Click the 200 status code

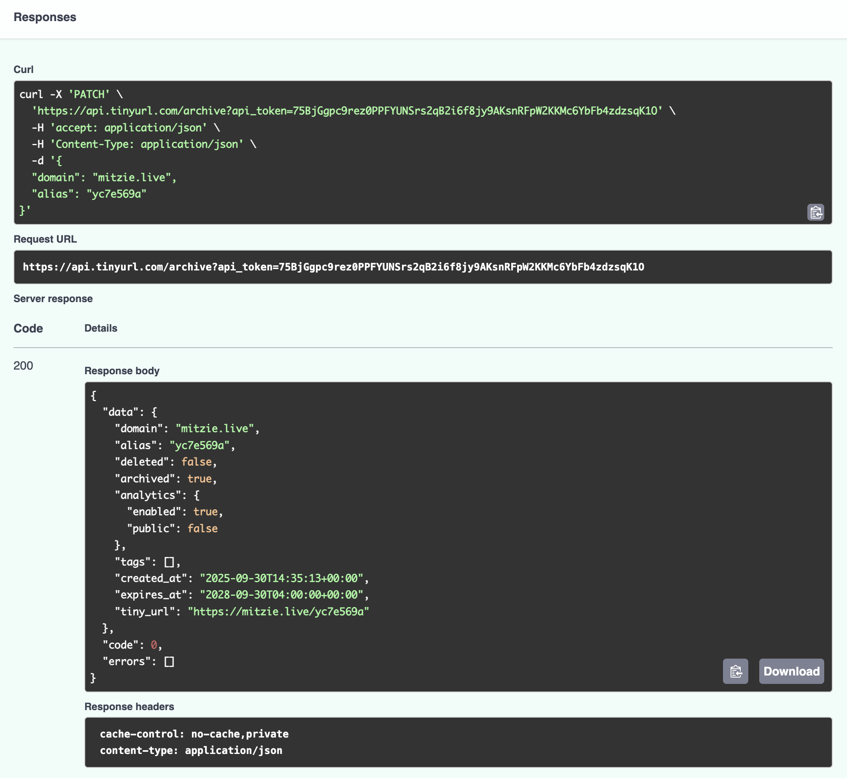[x=23, y=366]
